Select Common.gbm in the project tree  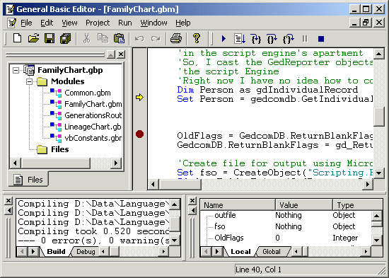click(87, 93)
